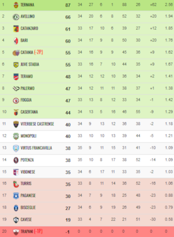Viewport: 174px width, 237px height.
Task: Click the Juve Stabia crest icon
Action: [x=16, y=65]
